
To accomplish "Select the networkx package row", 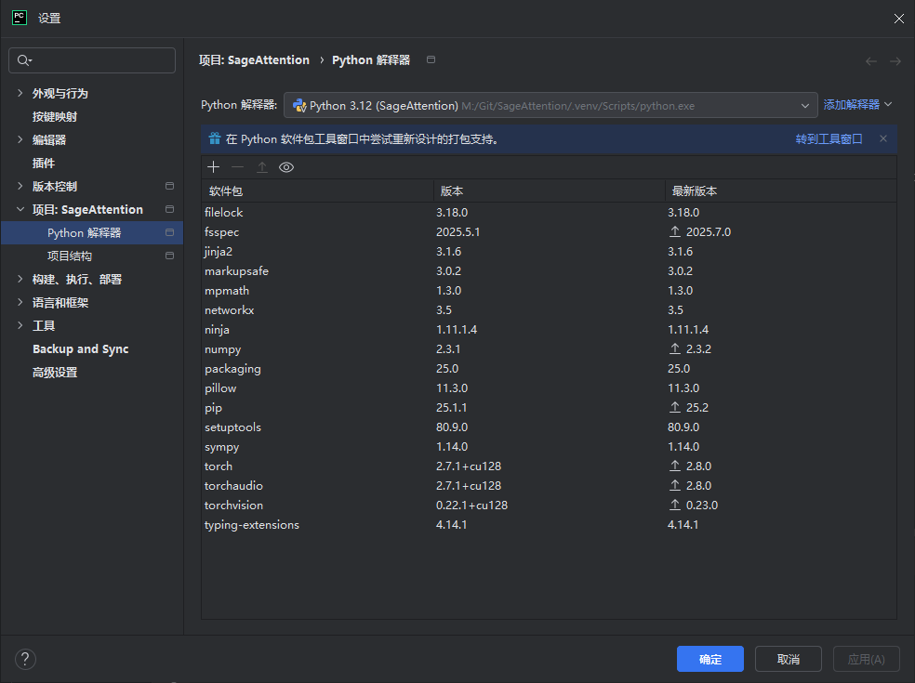I will pos(550,309).
